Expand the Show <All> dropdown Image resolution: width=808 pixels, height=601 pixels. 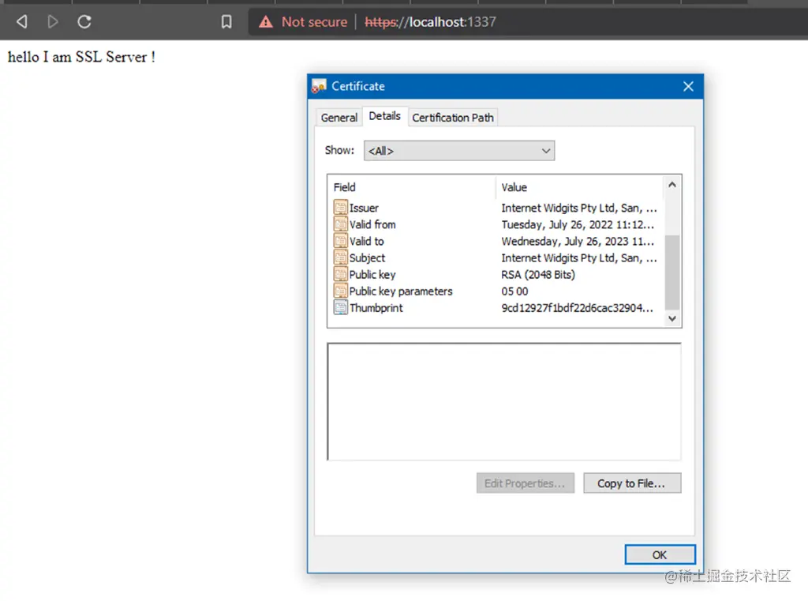pos(459,151)
